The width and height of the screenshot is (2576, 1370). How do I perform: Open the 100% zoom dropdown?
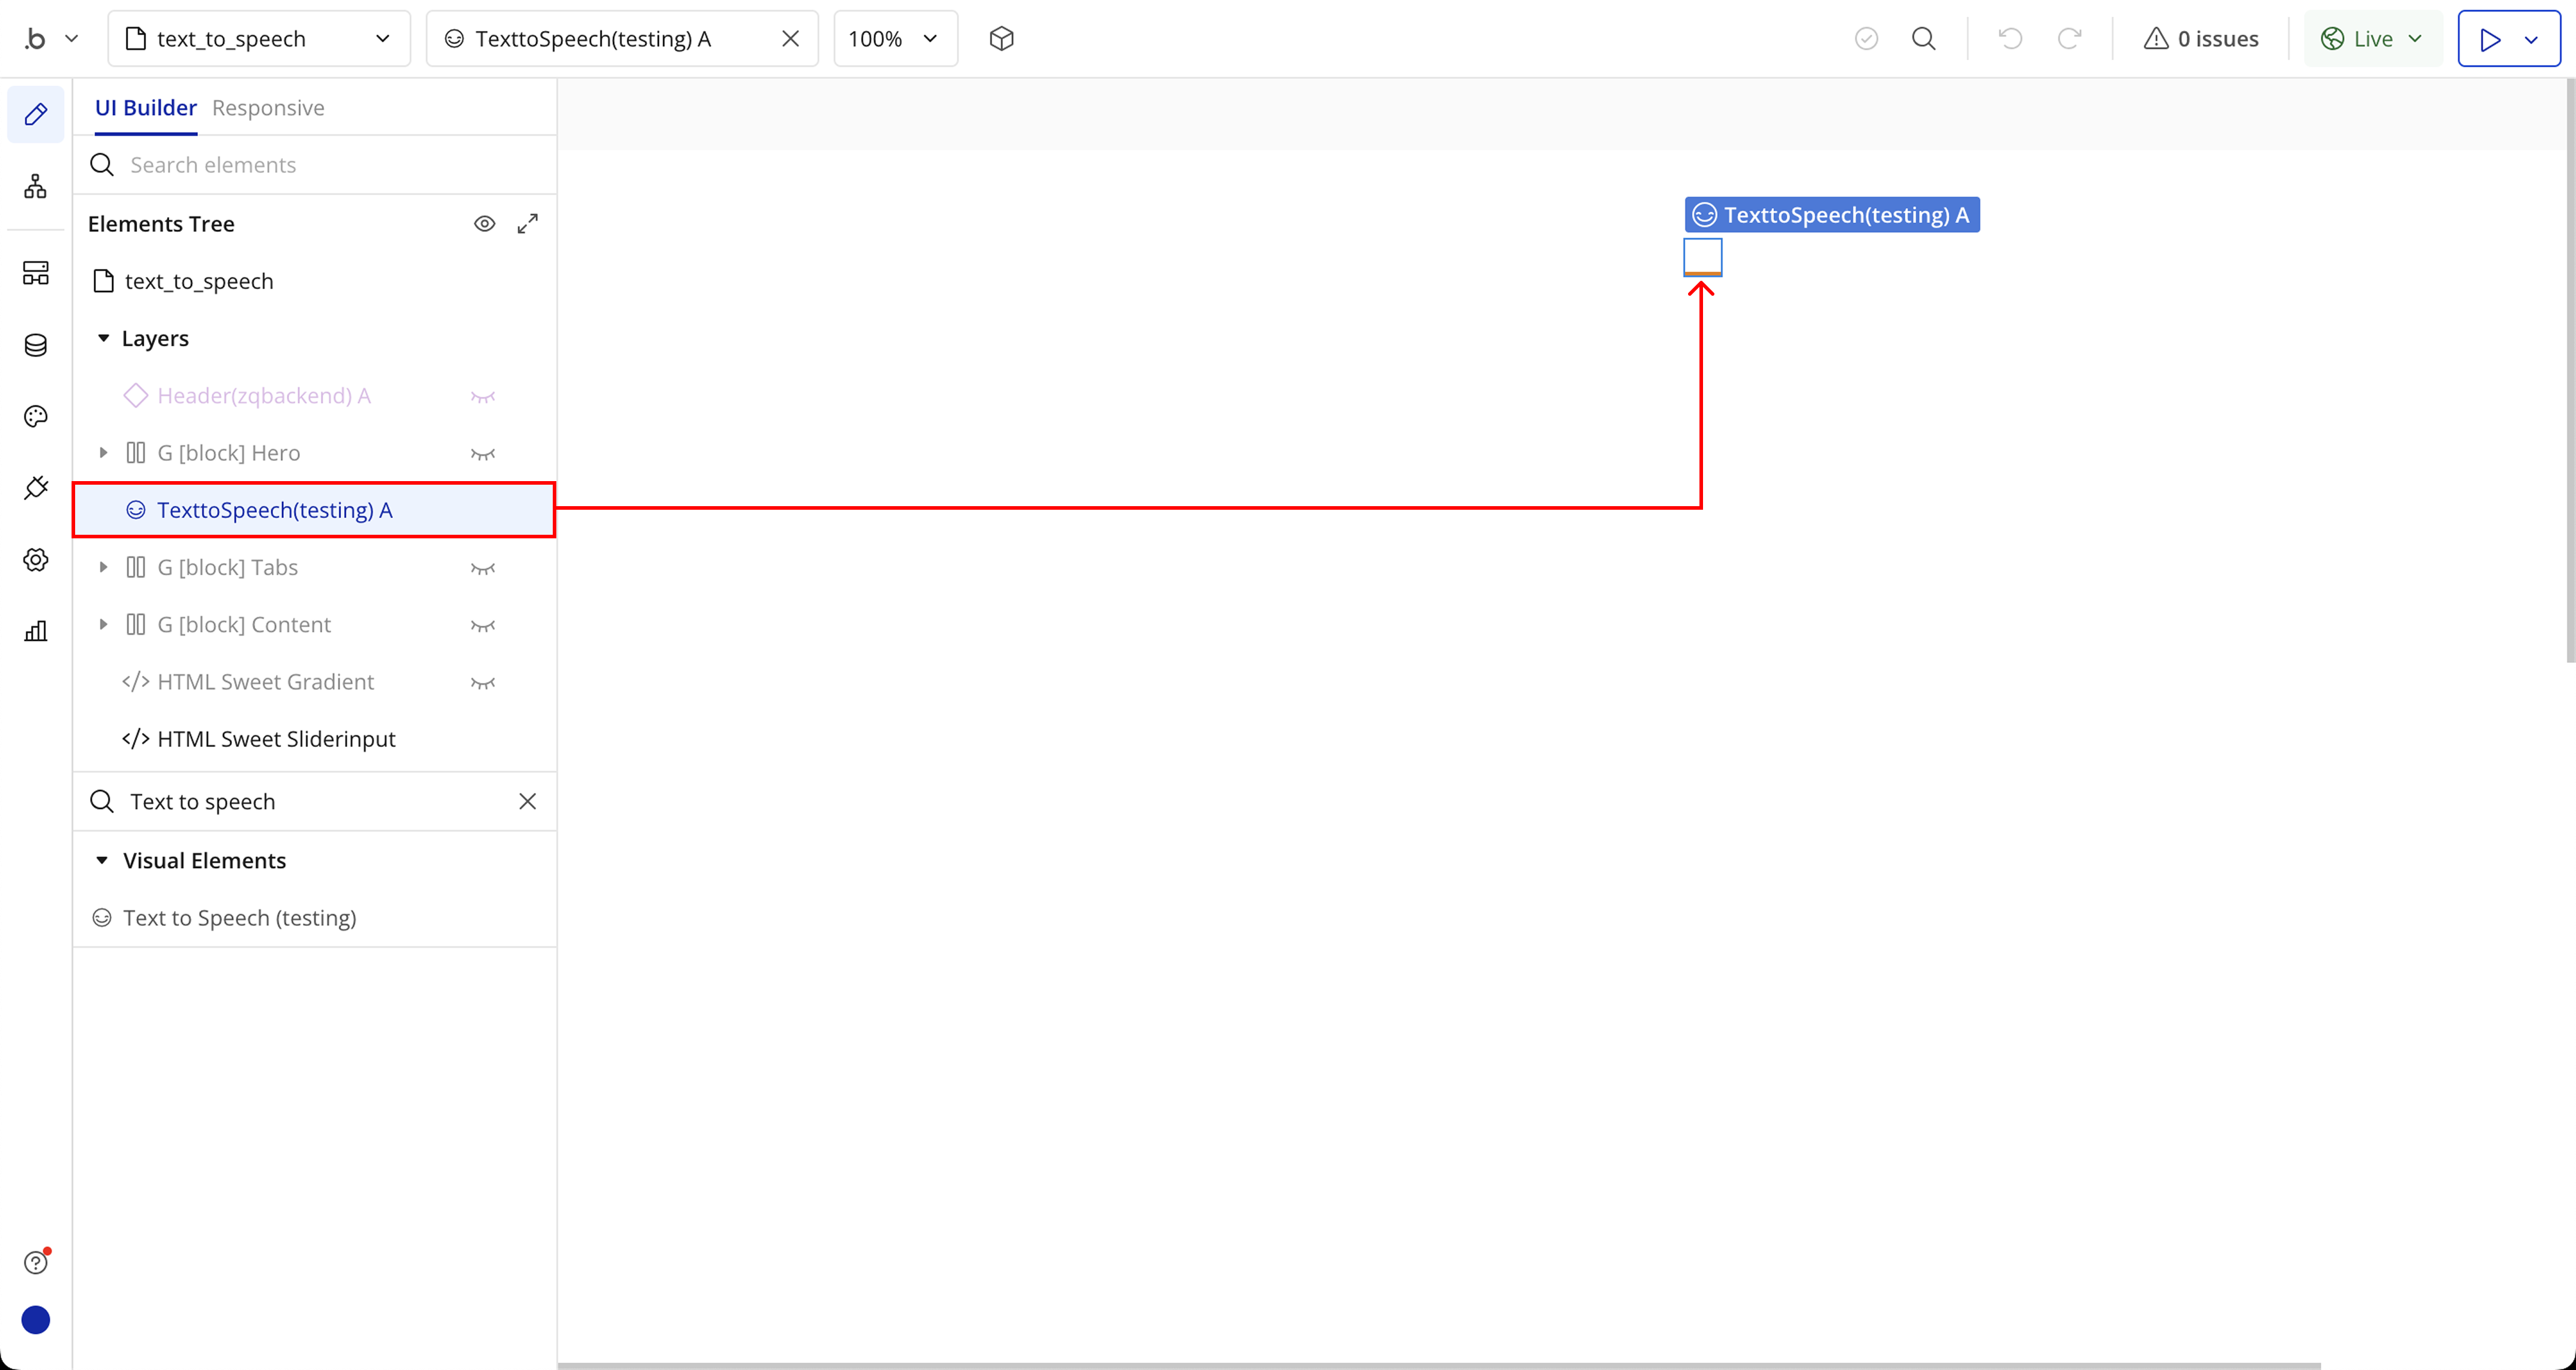point(894,39)
